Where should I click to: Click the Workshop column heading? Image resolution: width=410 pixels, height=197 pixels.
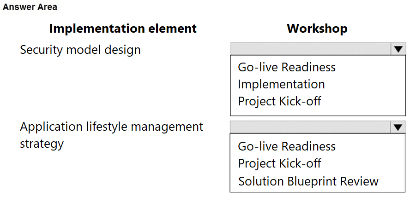[317, 29]
